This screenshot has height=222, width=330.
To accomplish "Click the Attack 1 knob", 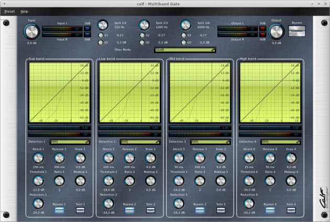I will pos(38,158).
